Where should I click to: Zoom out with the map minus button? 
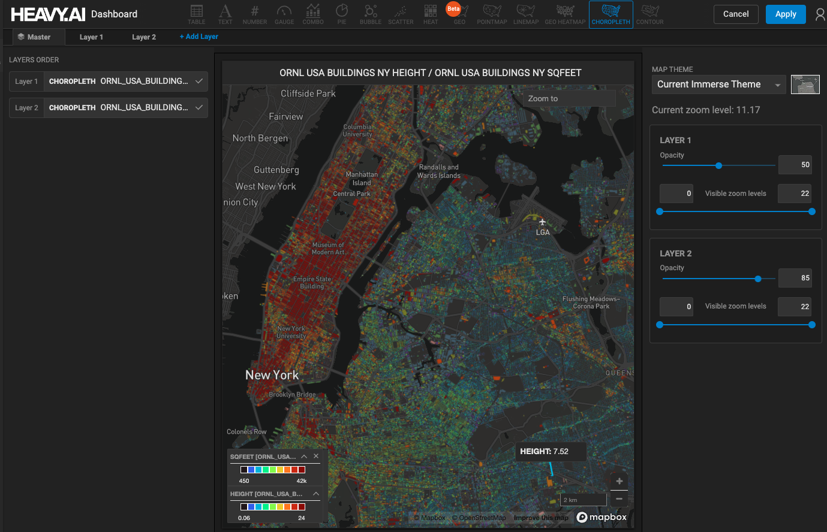[620, 498]
